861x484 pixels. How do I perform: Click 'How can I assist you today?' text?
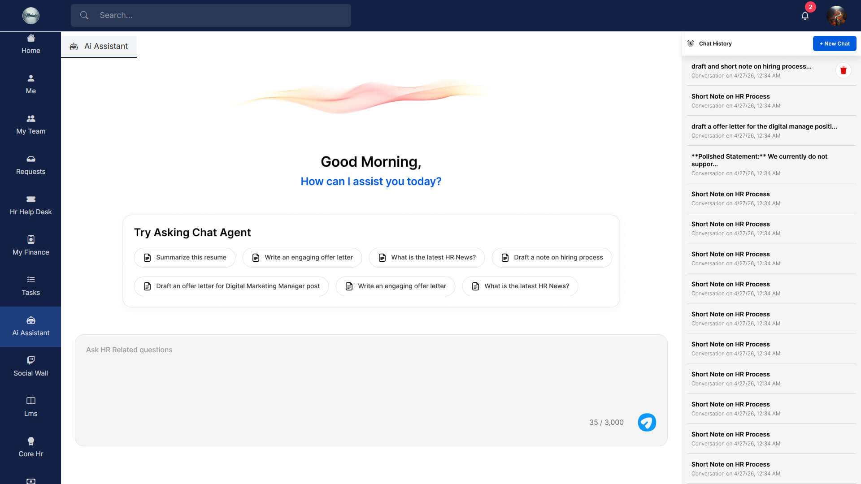[371, 181]
